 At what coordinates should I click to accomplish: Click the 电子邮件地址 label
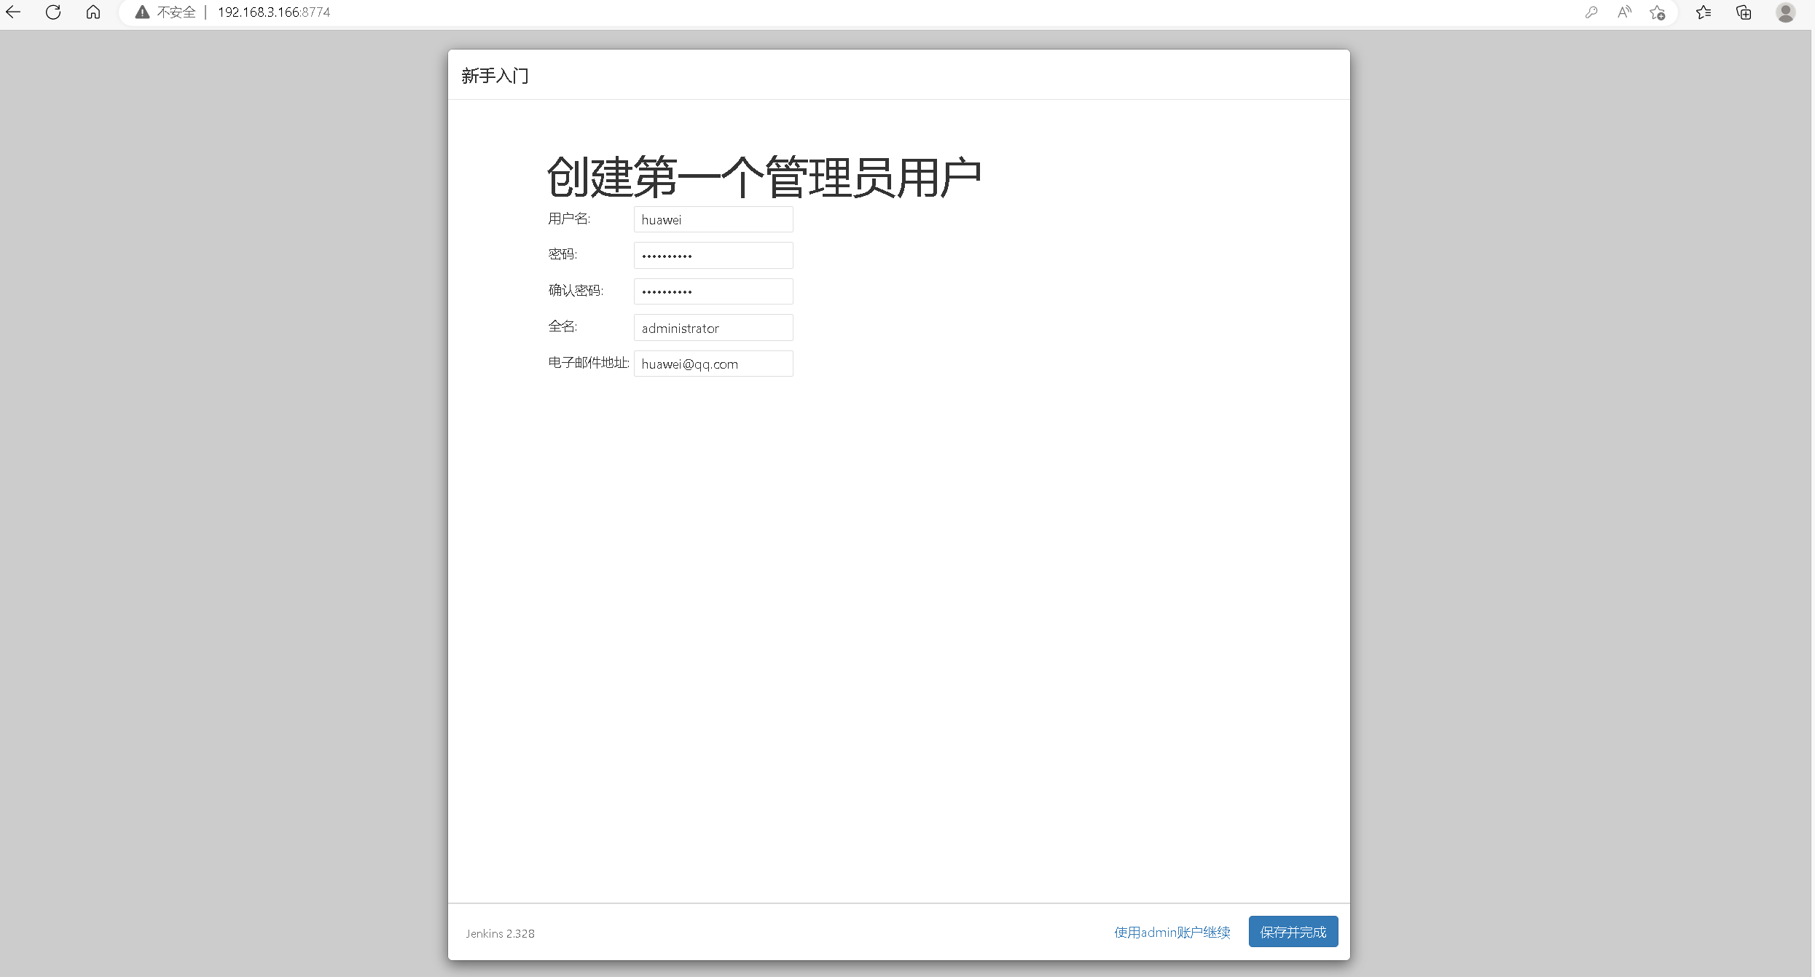[x=589, y=362]
